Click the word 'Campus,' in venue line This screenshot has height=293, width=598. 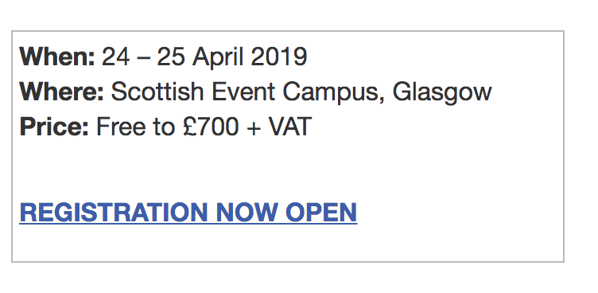click(334, 93)
